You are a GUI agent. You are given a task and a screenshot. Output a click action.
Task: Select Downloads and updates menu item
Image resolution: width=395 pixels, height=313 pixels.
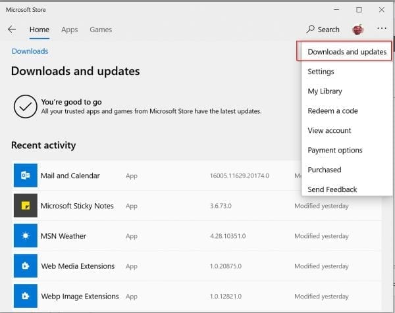(346, 51)
